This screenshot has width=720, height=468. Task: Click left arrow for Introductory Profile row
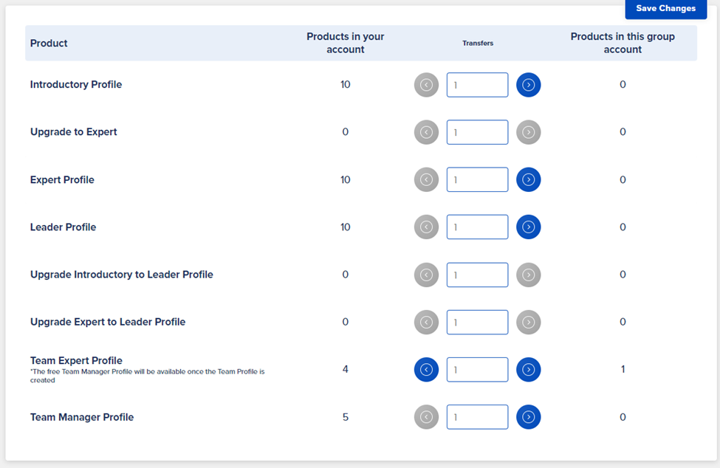pos(426,85)
